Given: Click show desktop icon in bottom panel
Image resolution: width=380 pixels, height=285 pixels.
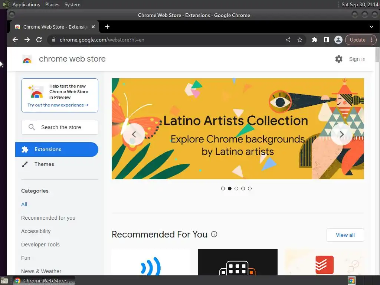Looking at the screenshot, I should [4, 281].
